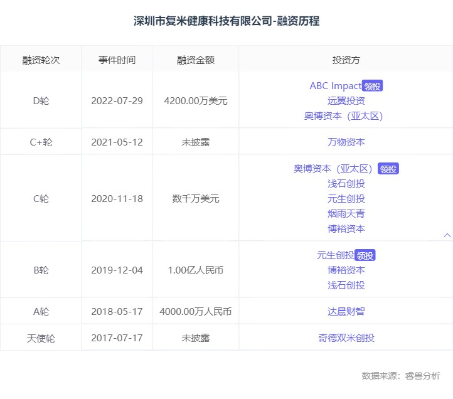Image resolution: width=453 pixels, height=399 pixels.
Task: Open ABC Impact investor link
Action: (336, 86)
